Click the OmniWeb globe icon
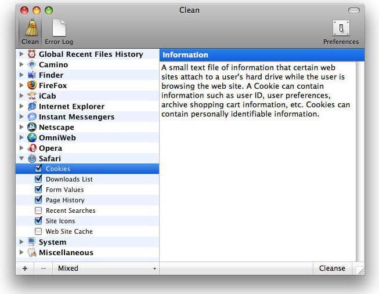Screen dimensions: 379x294 click(x=32, y=137)
